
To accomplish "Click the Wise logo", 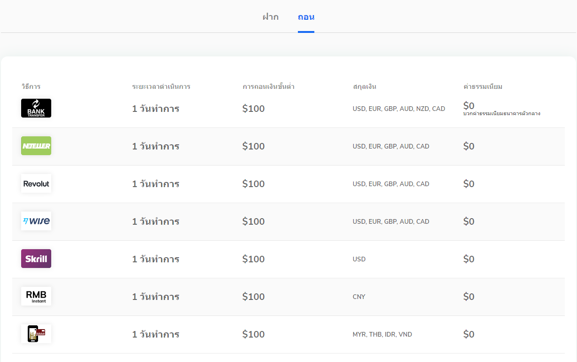I will click(36, 221).
